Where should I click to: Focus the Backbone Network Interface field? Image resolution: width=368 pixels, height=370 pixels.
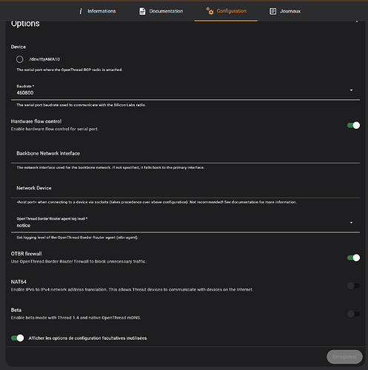[x=185, y=154]
